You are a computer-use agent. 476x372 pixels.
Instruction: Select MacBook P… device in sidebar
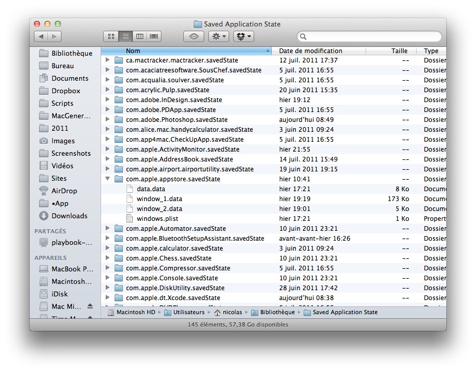pyautogui.click(x=66, y=269)
